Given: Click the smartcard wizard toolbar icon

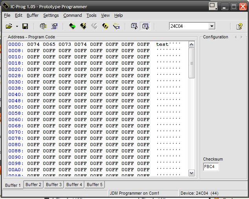Looking at the screenshot, I should click(x=116, y=26).
